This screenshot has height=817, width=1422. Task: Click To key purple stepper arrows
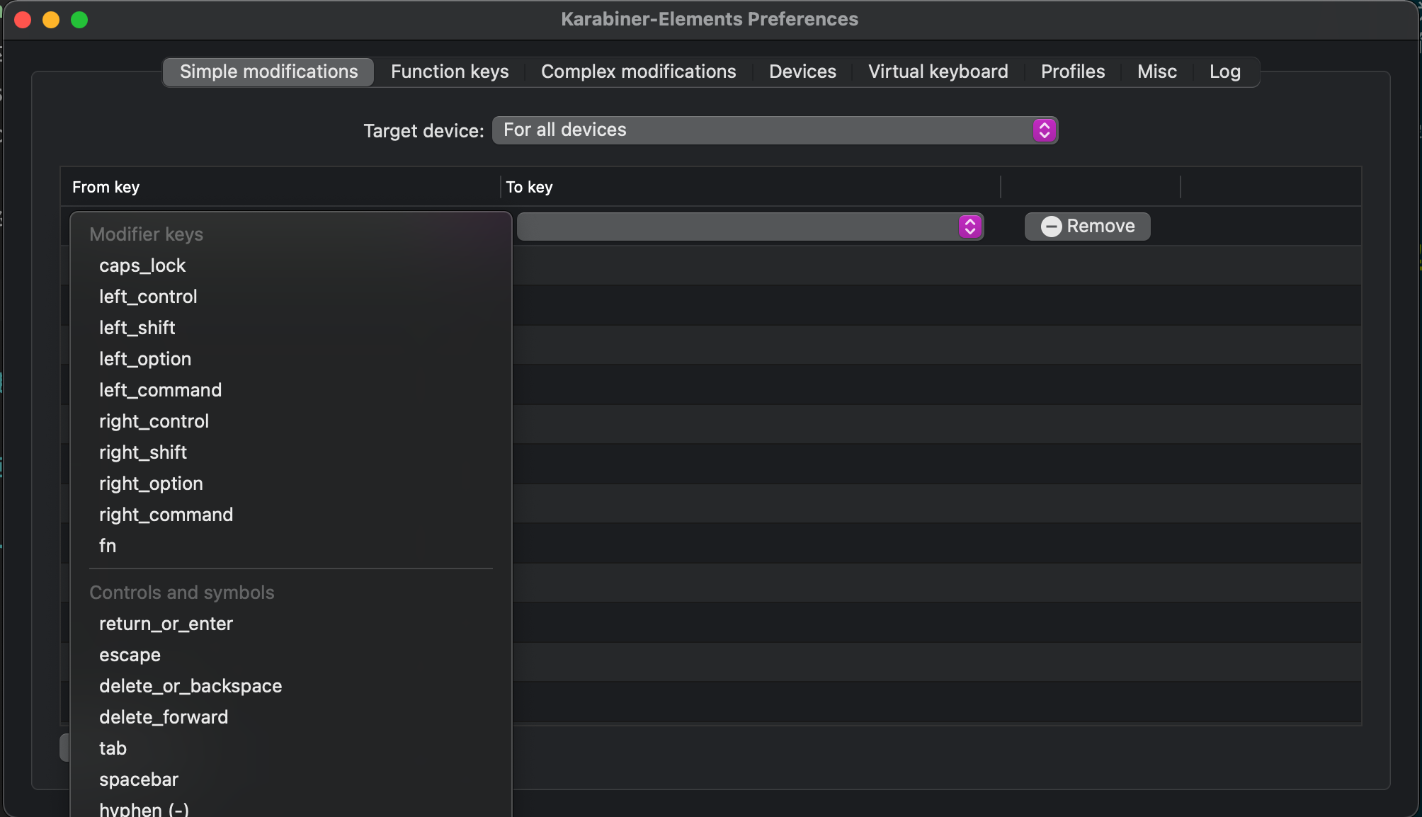click(970, 227)
